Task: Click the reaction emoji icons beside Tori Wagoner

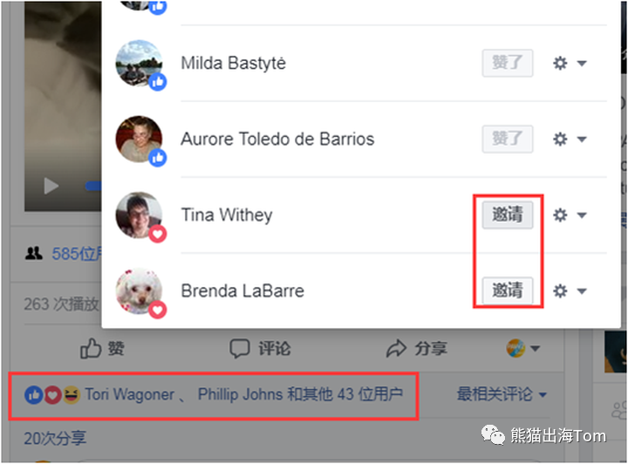Action: tap(52, 395)
